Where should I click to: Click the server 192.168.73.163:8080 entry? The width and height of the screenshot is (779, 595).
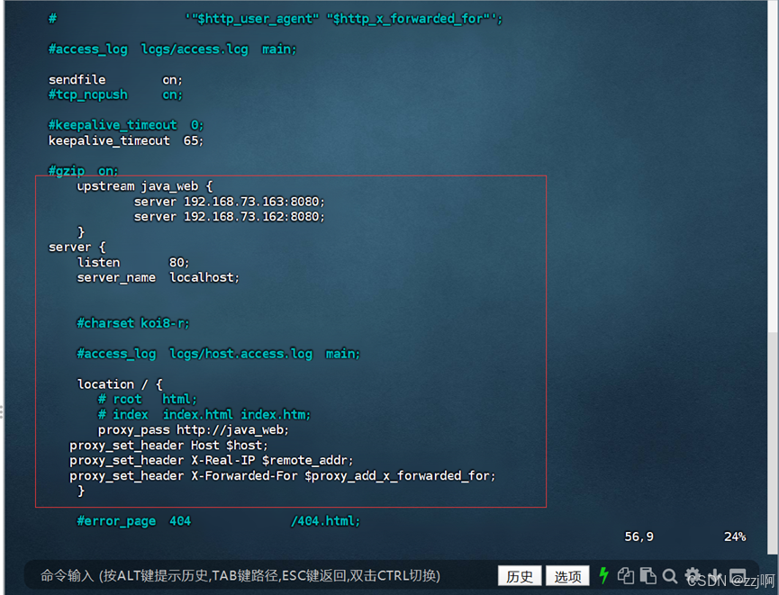click(229, 201)
